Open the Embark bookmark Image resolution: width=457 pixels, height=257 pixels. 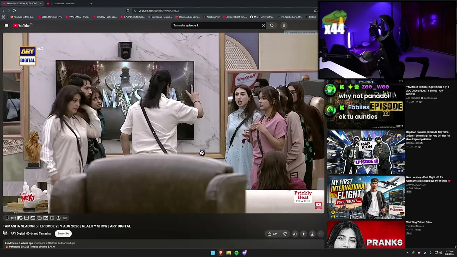tap(311, 17)
